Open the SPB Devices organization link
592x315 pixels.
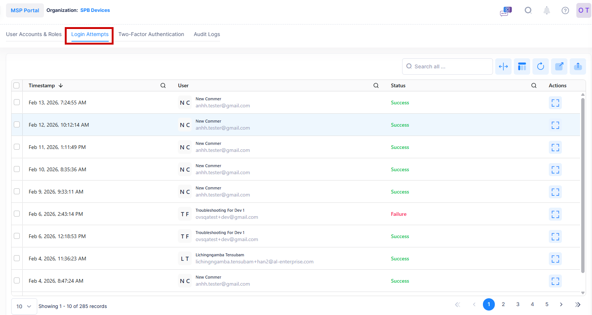95,10
